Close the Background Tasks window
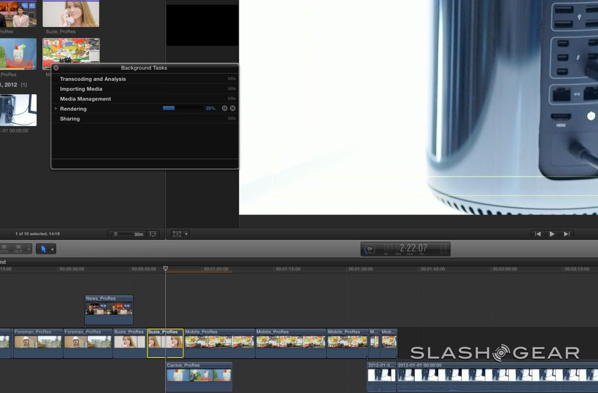The image size is (598, 393). [56, 68]
